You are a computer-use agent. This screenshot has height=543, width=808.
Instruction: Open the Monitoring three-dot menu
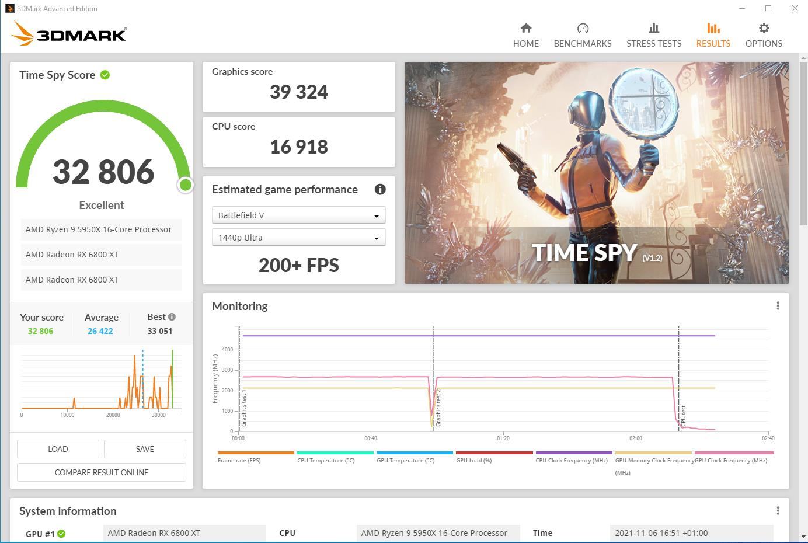(778, 306)
